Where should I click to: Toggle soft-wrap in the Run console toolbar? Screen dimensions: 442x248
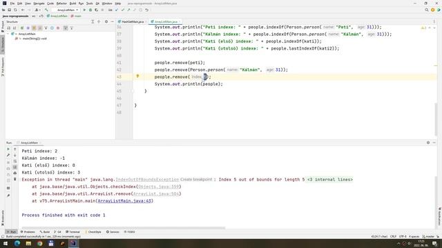(15, 161)
